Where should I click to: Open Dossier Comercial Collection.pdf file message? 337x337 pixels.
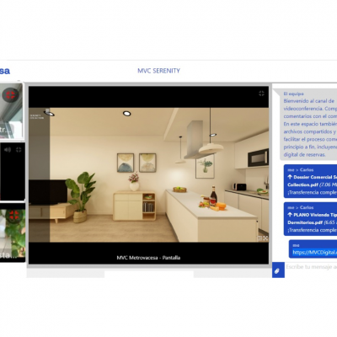[x=310, y=181]
